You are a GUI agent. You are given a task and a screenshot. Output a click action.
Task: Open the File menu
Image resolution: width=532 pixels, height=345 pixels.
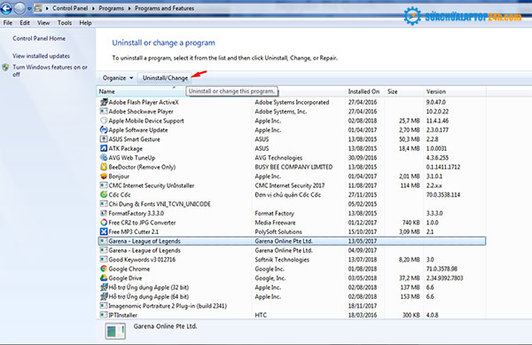(7, 23)
